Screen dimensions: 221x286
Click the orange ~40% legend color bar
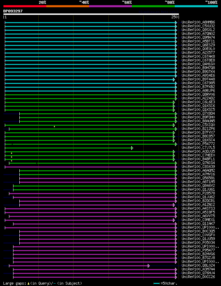pos(68,6)
